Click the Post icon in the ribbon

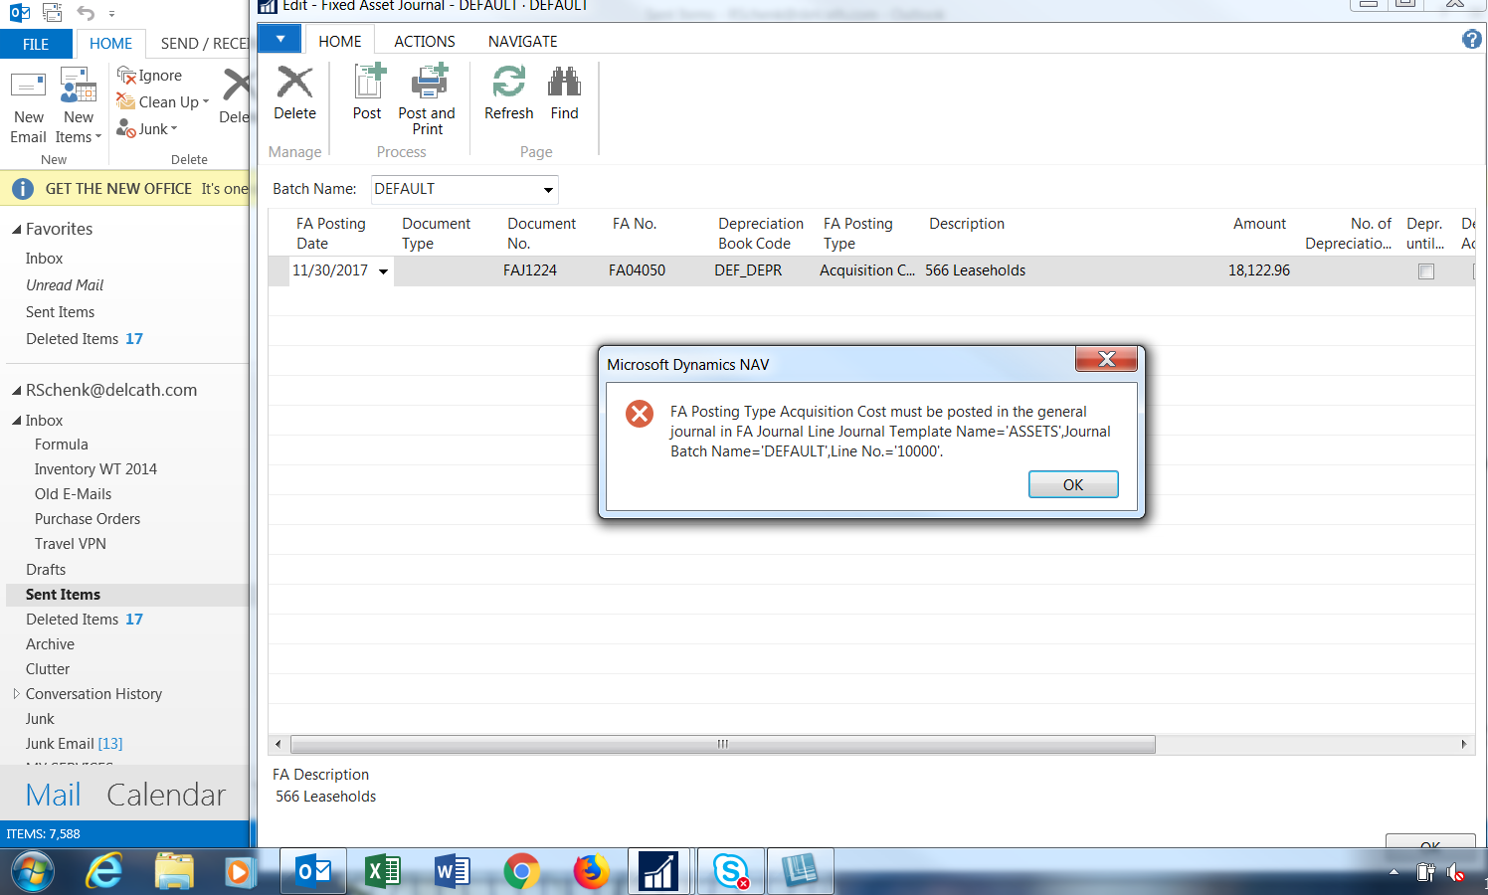click(x=367, y=82)
